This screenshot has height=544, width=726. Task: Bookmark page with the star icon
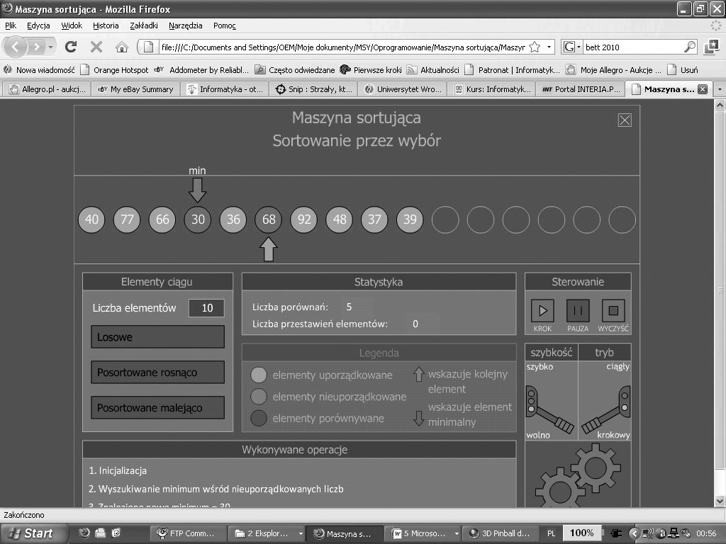pyautogui.click(x=535, y=47)
